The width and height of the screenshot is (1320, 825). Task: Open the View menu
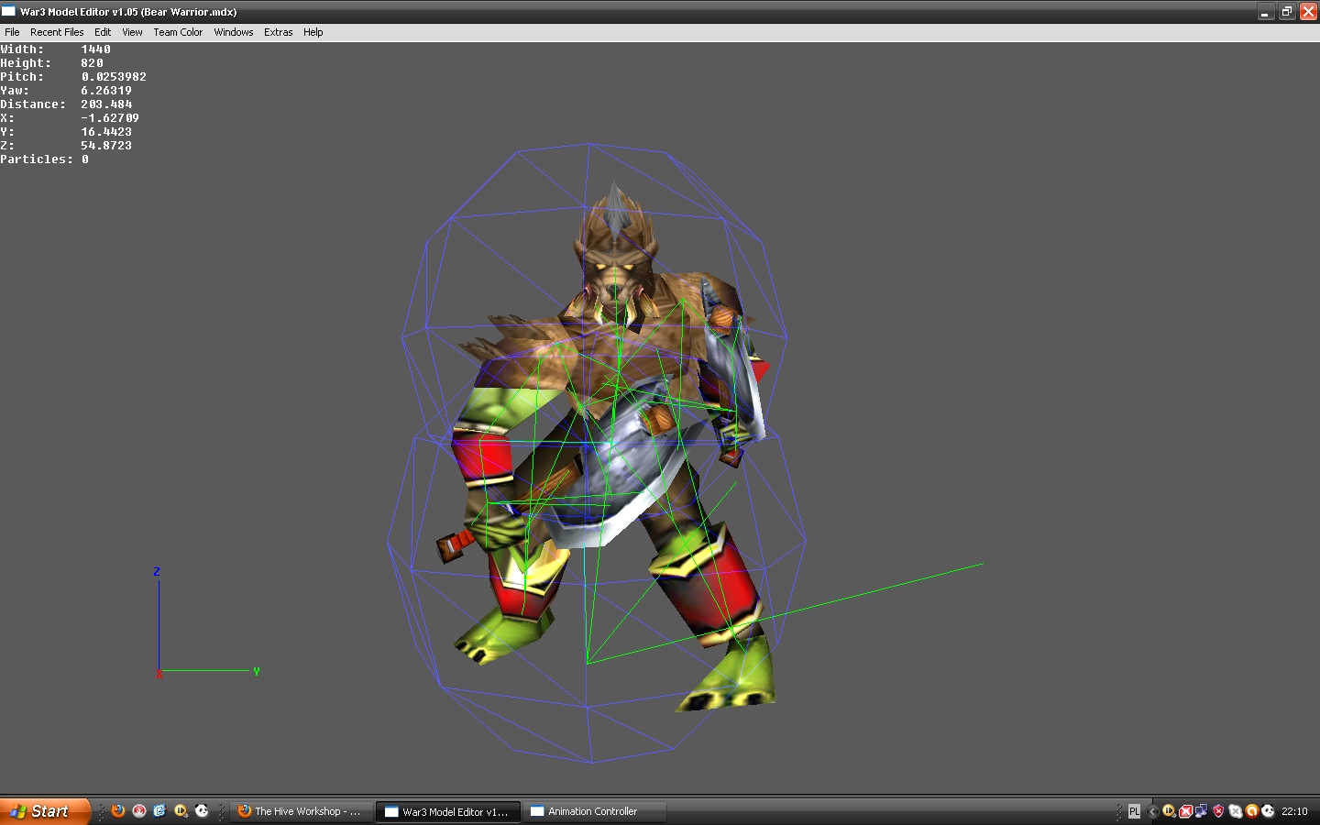pyautogui.click(x=132, y=32)
